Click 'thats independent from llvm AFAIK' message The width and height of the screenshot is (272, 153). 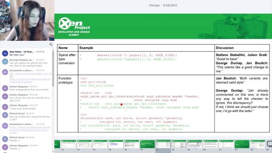pyautogui.click(x=29, y=90)
